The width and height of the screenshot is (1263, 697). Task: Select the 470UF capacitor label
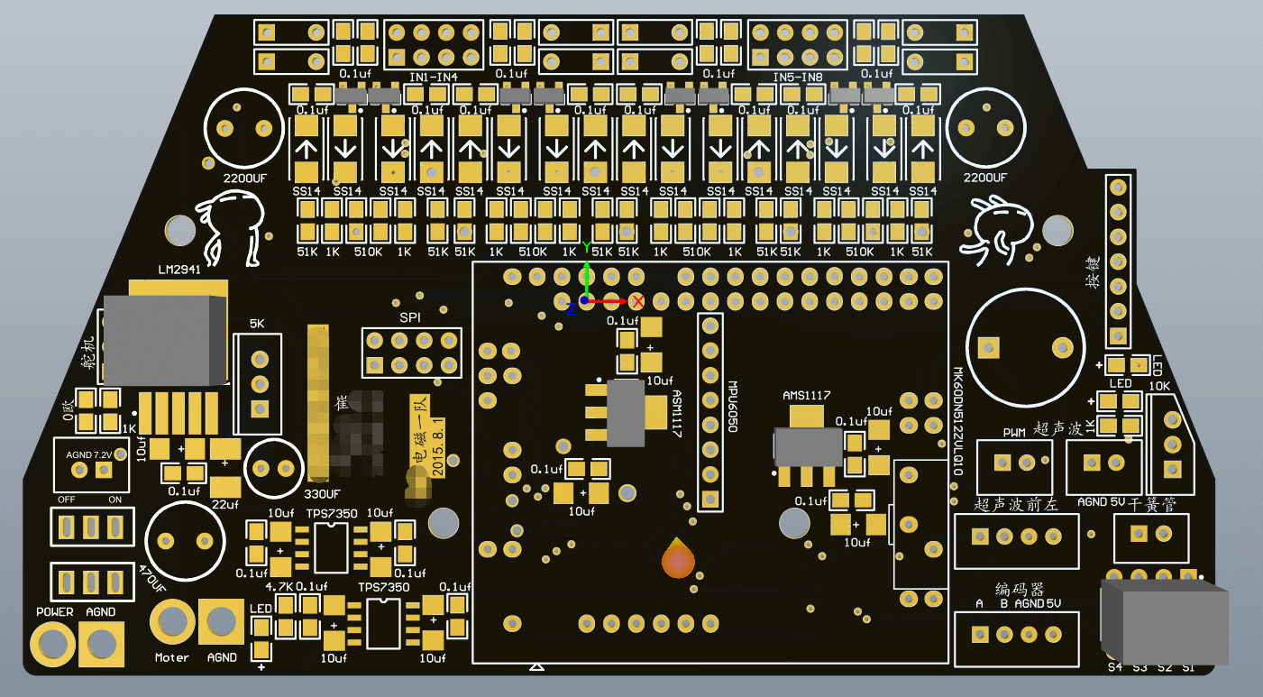click(x=154, y=578)
